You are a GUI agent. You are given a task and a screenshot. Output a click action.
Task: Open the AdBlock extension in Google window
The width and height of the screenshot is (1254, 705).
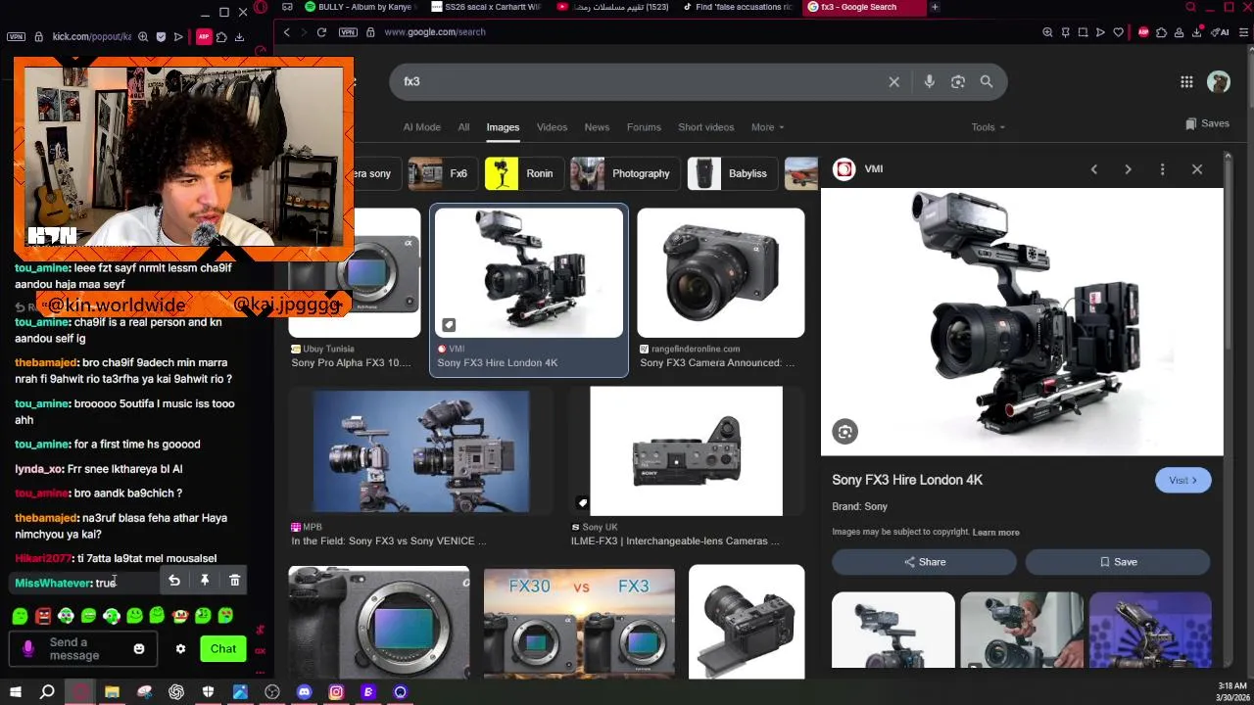pos(1143,32)
